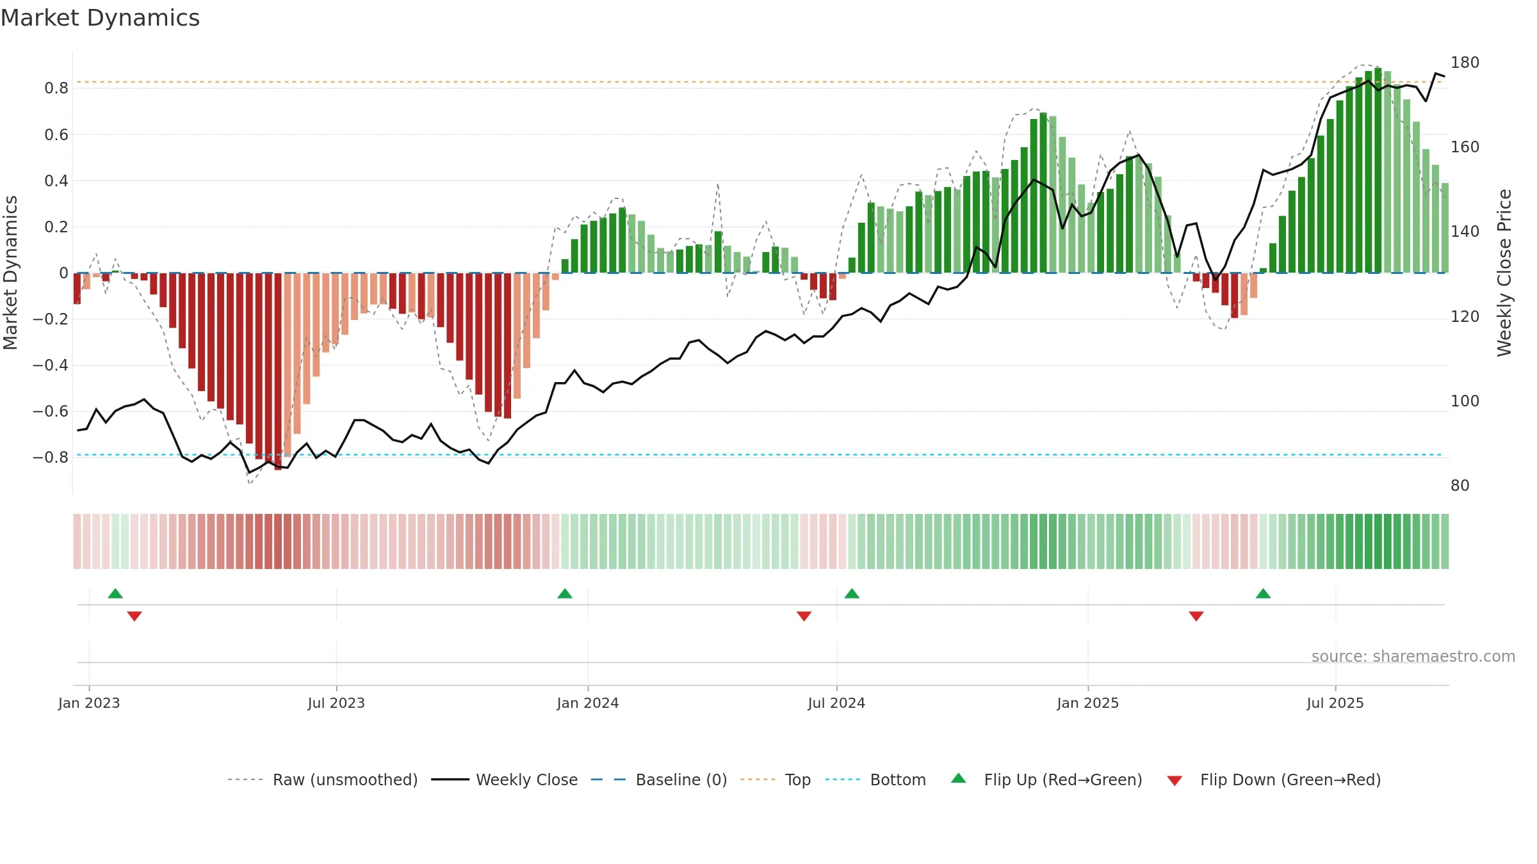Click the −0.8 left-axis tick label

[50, 458]
